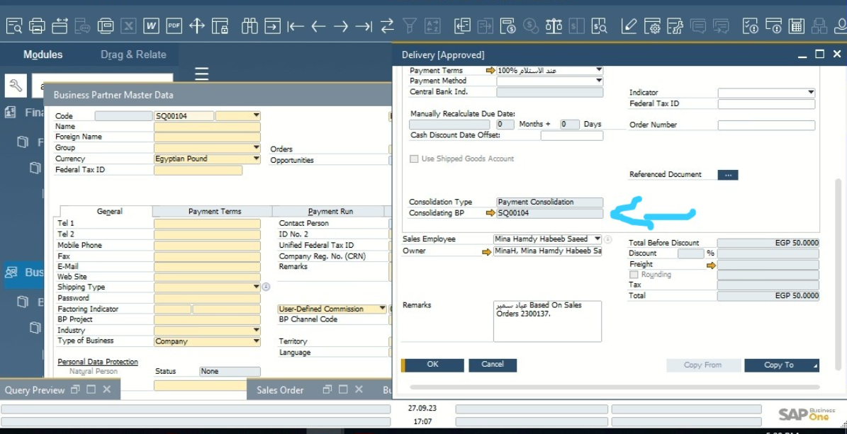The image size is (847, 434).
Task: Click the Print icon in toolbar
Action: pyautogui.click(x=37, y=26)
